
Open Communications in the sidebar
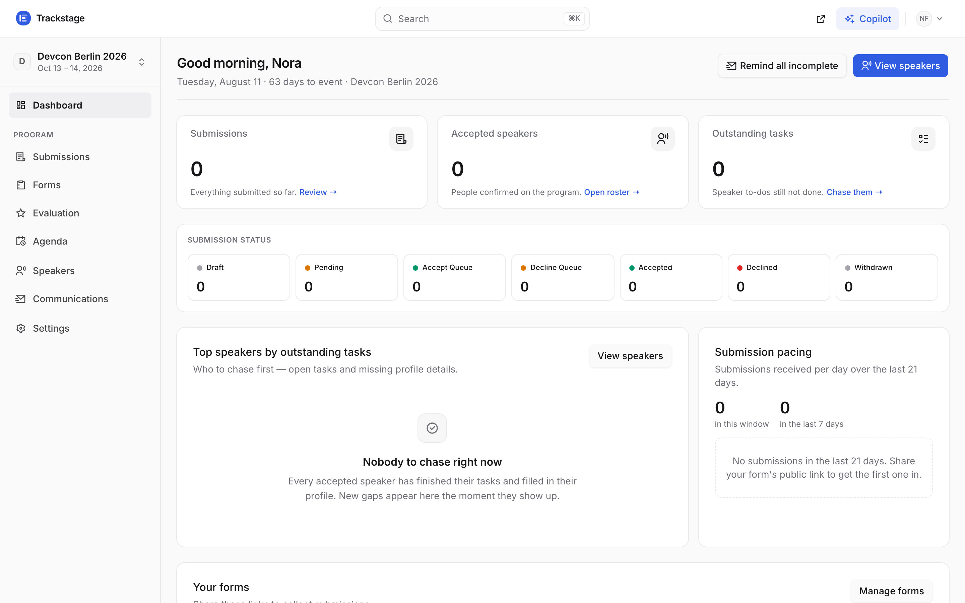tap(80, 299)
